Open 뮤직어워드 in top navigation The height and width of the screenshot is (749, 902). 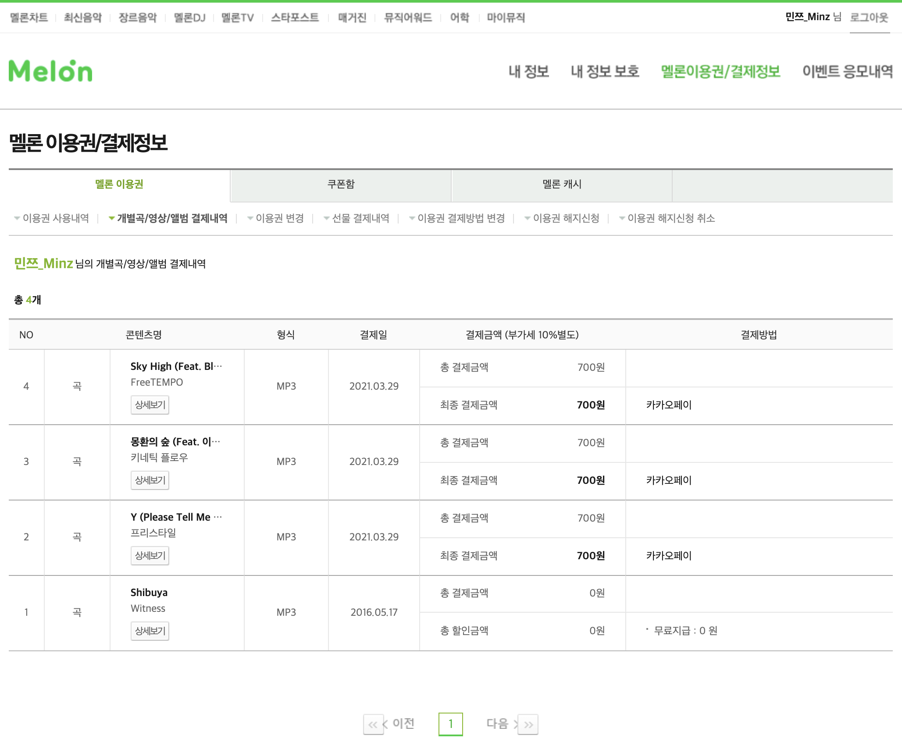tap(408, 18)
